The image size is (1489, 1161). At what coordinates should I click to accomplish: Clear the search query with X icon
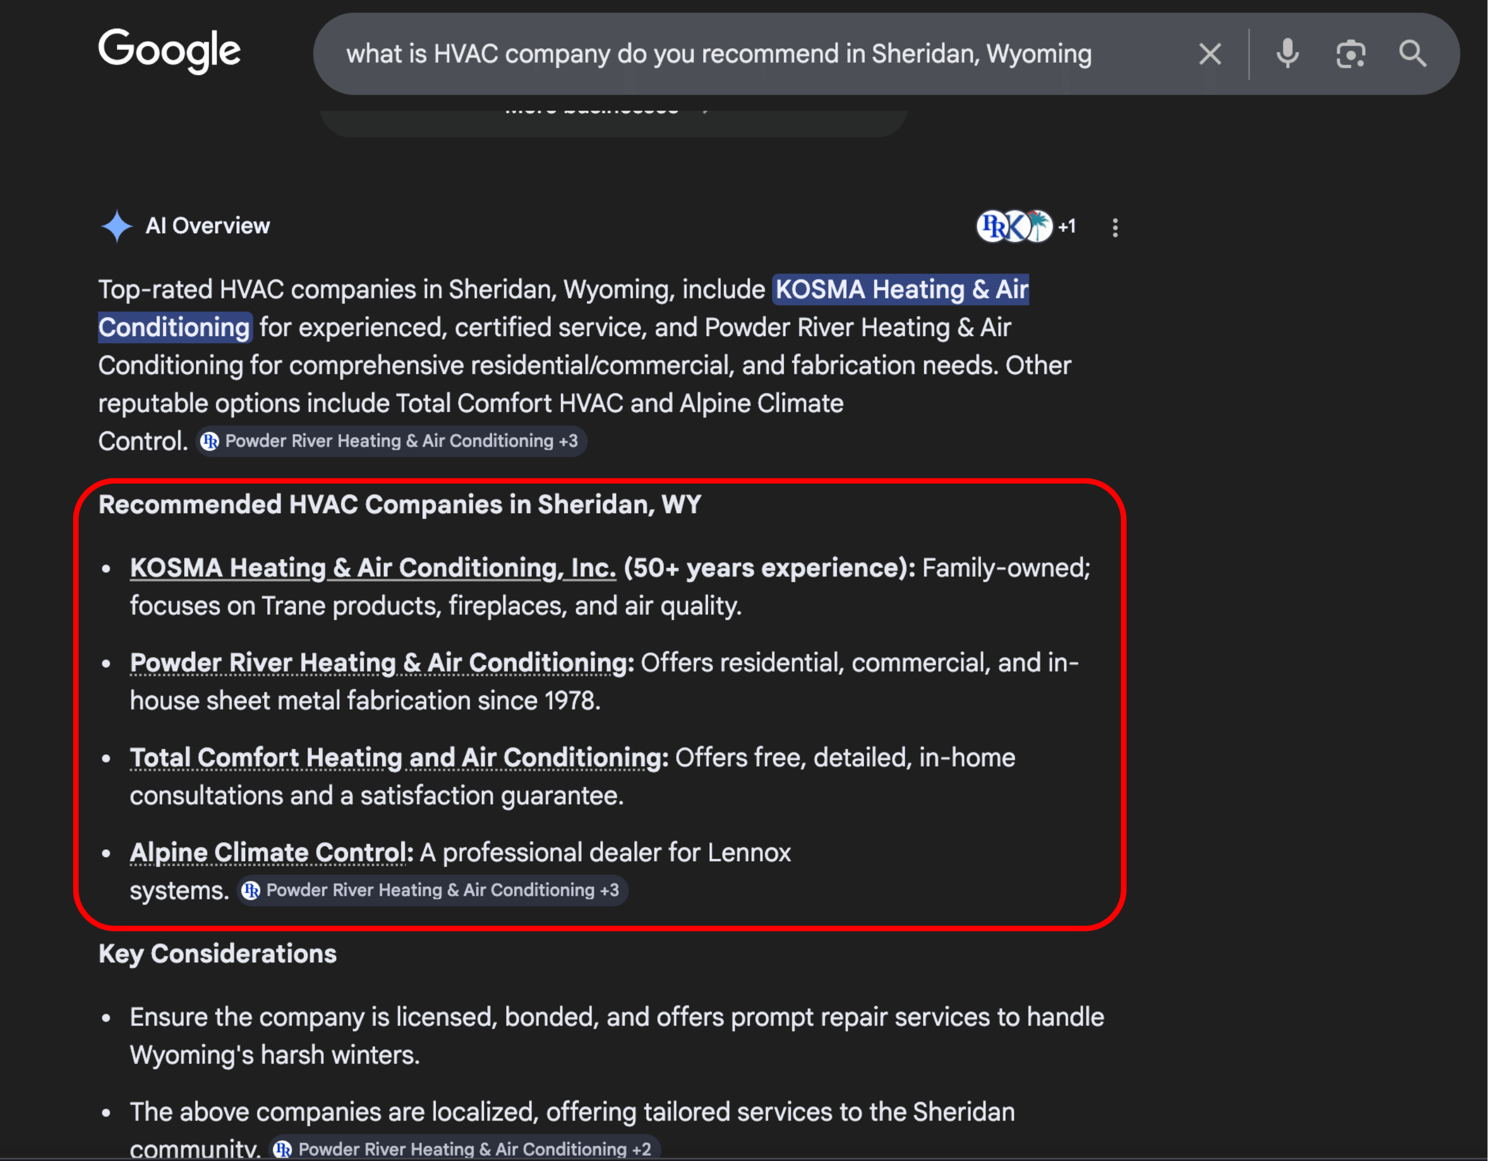tap(1209, 54)
